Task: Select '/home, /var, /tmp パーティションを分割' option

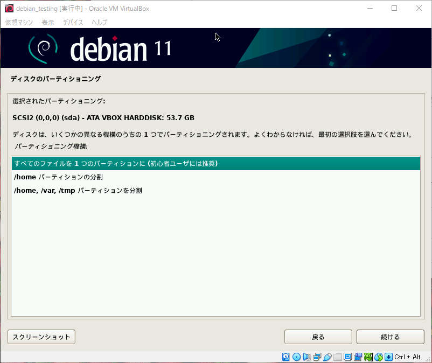Action: [216, 190]
